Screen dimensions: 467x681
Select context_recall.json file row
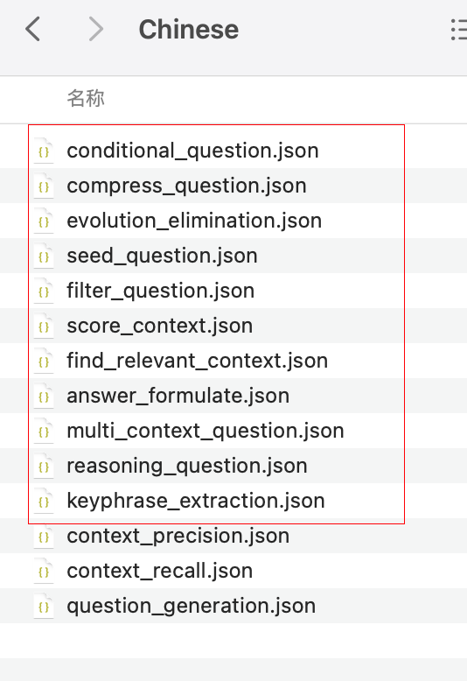[233, 571]
